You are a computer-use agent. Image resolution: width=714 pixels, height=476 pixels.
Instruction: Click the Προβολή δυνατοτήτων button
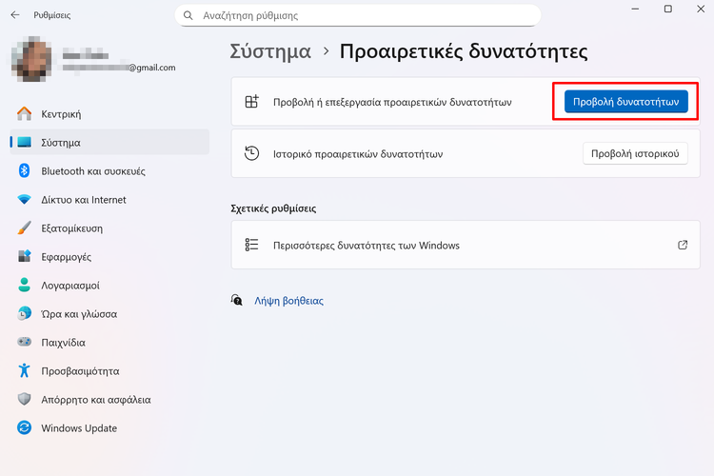[625, 101]
